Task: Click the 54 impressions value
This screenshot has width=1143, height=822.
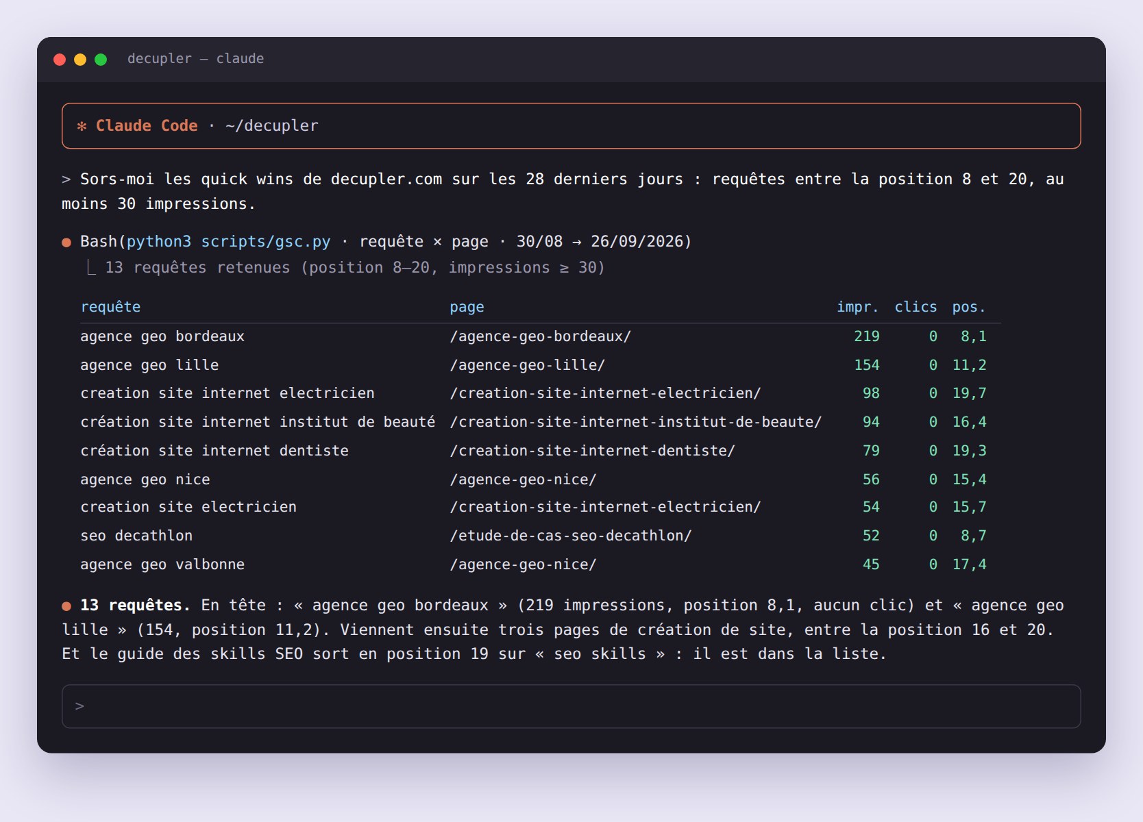Action: 871,507
